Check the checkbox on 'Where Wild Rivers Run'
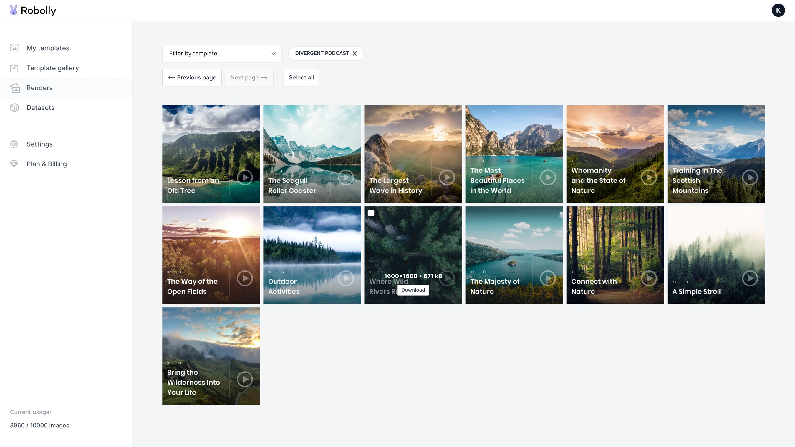Viewport: 795px width, 447px height. tap(371, 212)
